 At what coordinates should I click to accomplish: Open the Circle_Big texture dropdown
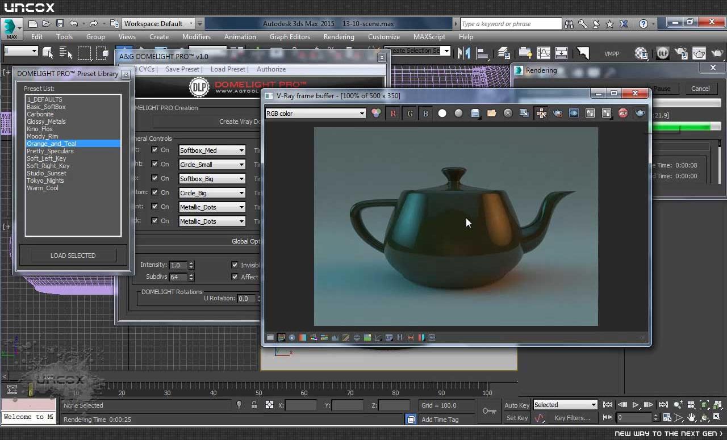click(x=212, y=193)
